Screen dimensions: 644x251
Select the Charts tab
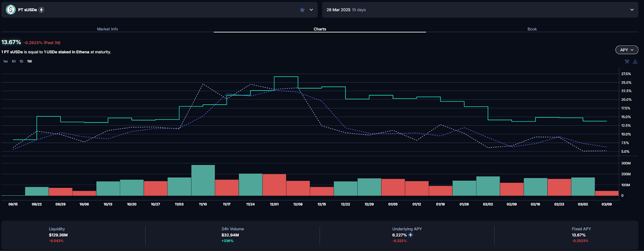coord(320,29)
